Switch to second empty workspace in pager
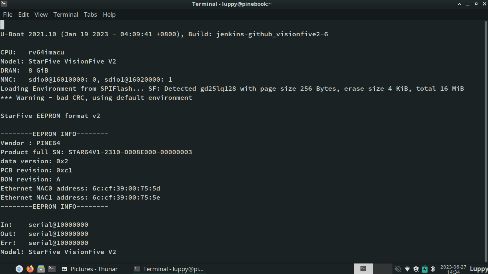Screen dimensions: 488x274 click(x=383, y=269)
